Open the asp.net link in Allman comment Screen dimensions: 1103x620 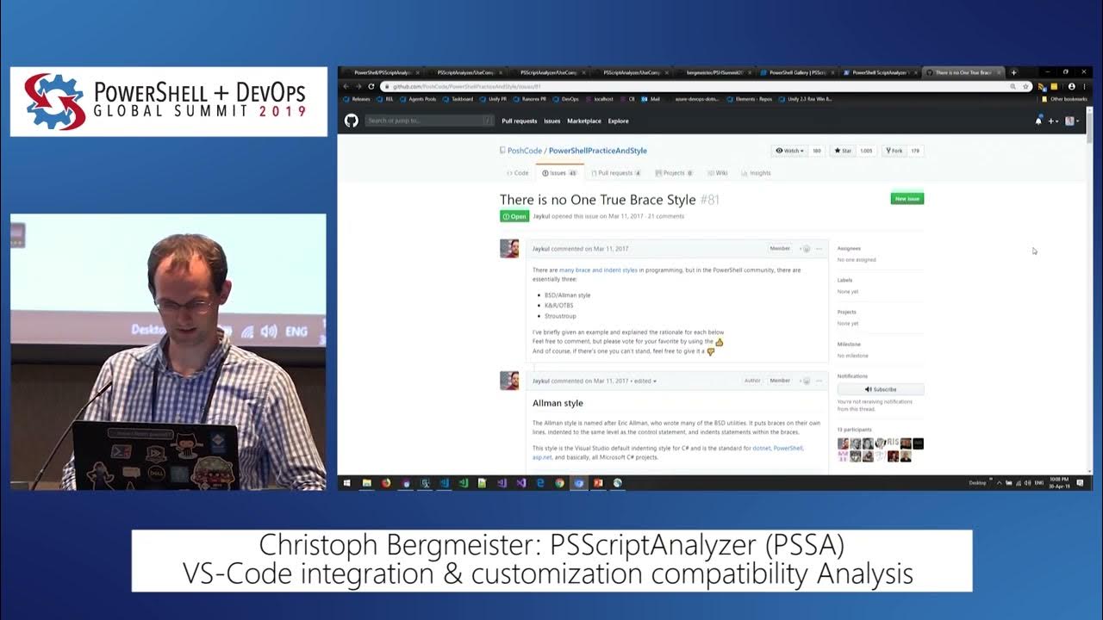click(542, 457)
